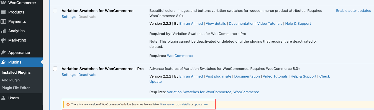
Task: Open the Add Plugin submenu item
Action: (11, 80)
